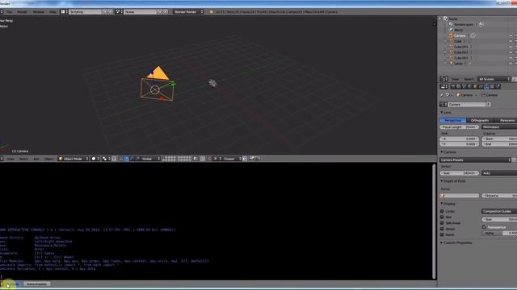Image resolution: width=517 pixels, height=290 pixels.
Task: Open the sensor fit Auto dropdown
Action: coord(499,173)
